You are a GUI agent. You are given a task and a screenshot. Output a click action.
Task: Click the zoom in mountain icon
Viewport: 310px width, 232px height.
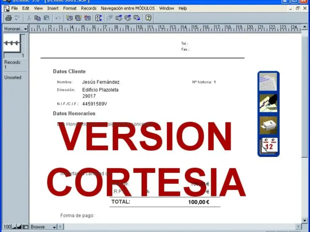point(19,227)
